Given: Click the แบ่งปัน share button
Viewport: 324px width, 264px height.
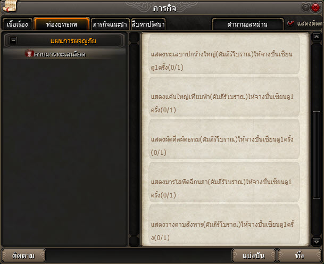Looking at the screenshot, I should tap(254, 255).
